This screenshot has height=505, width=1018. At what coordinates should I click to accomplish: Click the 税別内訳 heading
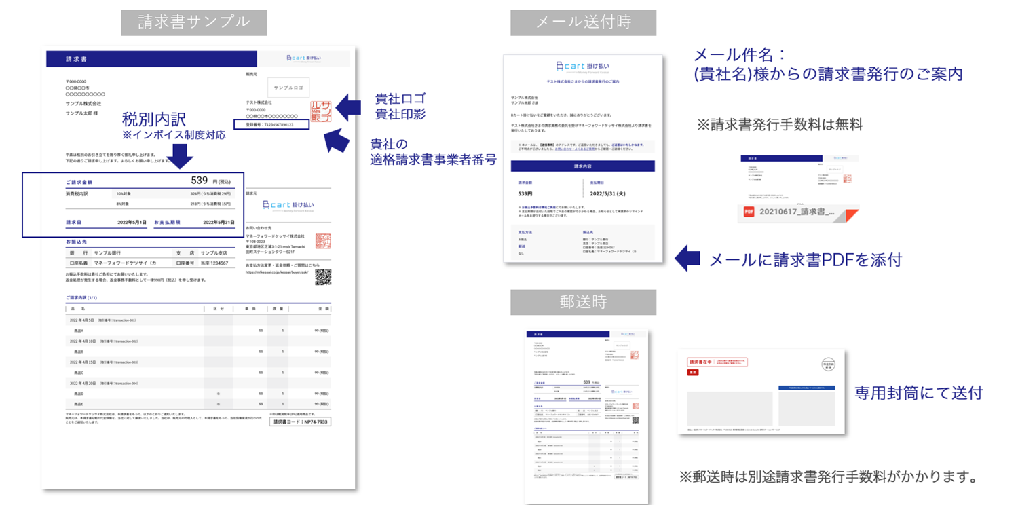154,119
